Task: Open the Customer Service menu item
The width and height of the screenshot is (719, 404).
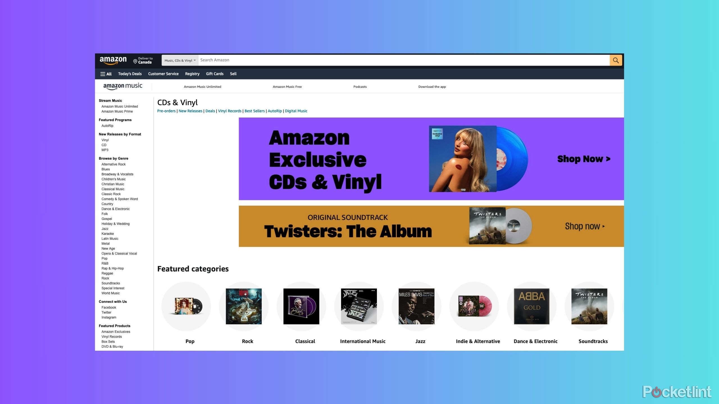Action: (x=163, y=74)
